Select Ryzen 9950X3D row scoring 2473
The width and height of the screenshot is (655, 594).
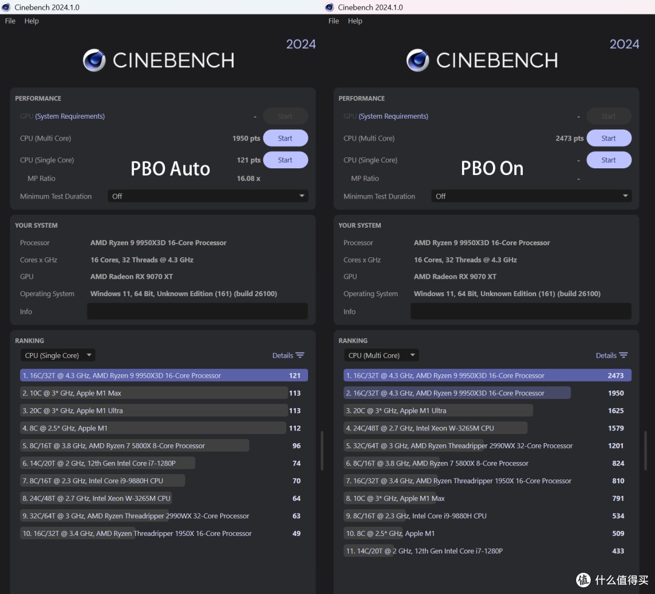[487, 375]
